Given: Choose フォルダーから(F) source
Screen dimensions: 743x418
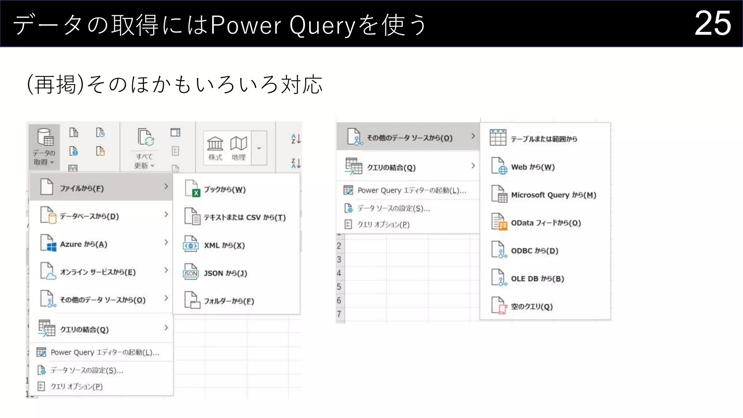Looking at the screenshot, I should 237,301.
